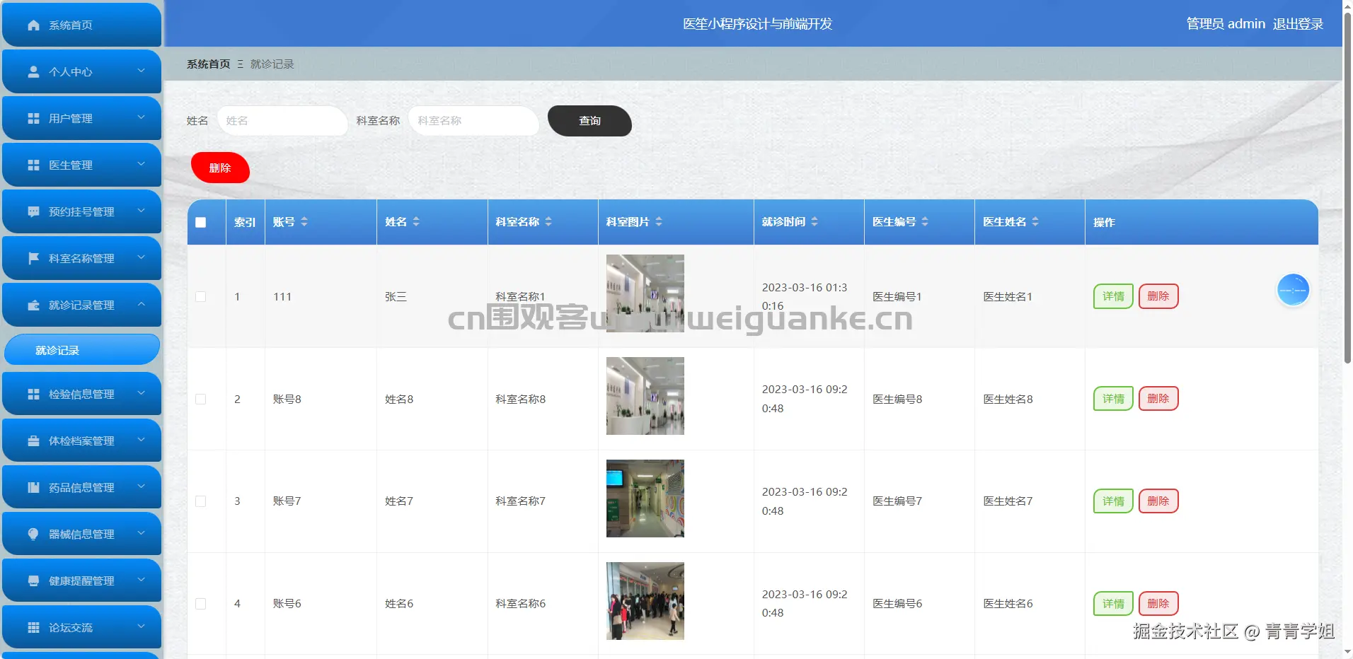
Task: Click the 医生姓名8 cell text
Action: coord(1008,400)
